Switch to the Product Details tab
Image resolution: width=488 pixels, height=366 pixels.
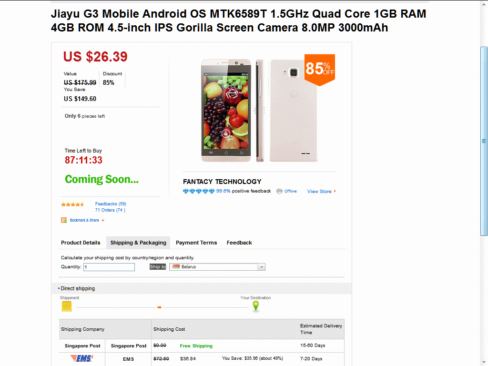(x=81, y=243)
